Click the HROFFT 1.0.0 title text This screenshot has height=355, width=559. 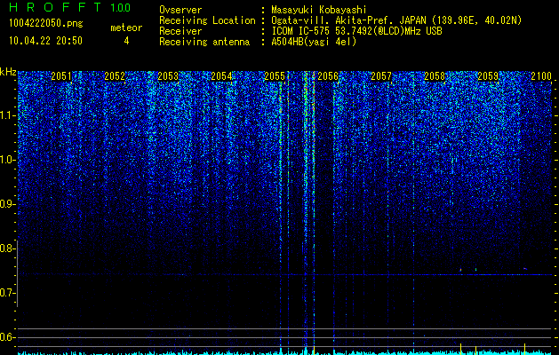[70, 7]
